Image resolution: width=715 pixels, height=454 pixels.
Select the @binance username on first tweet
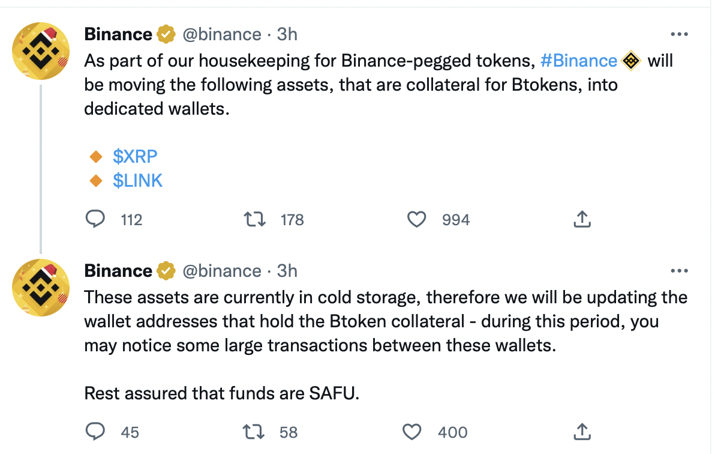(223, 34)
